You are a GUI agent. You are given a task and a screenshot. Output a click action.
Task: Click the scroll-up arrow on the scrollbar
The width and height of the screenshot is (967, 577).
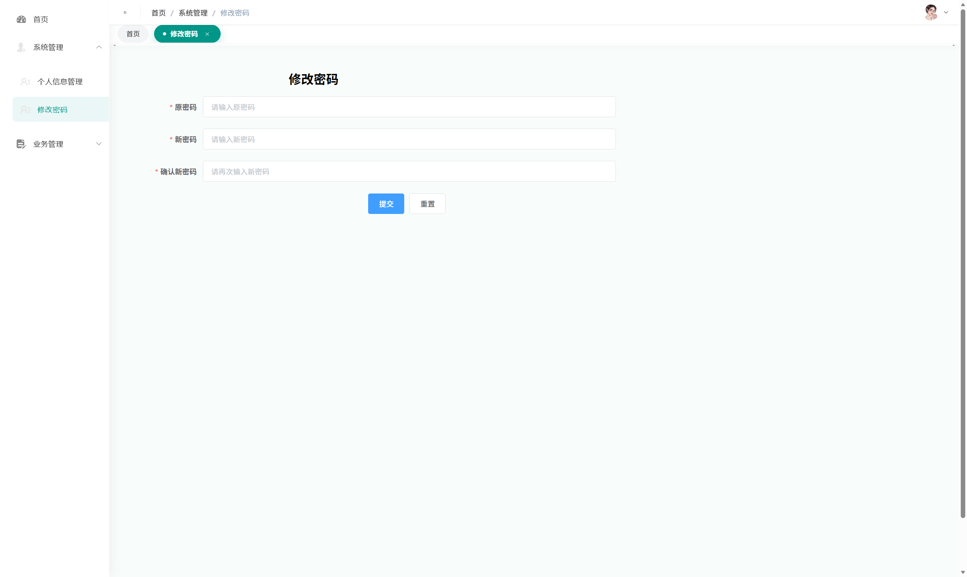click(963, 4)
